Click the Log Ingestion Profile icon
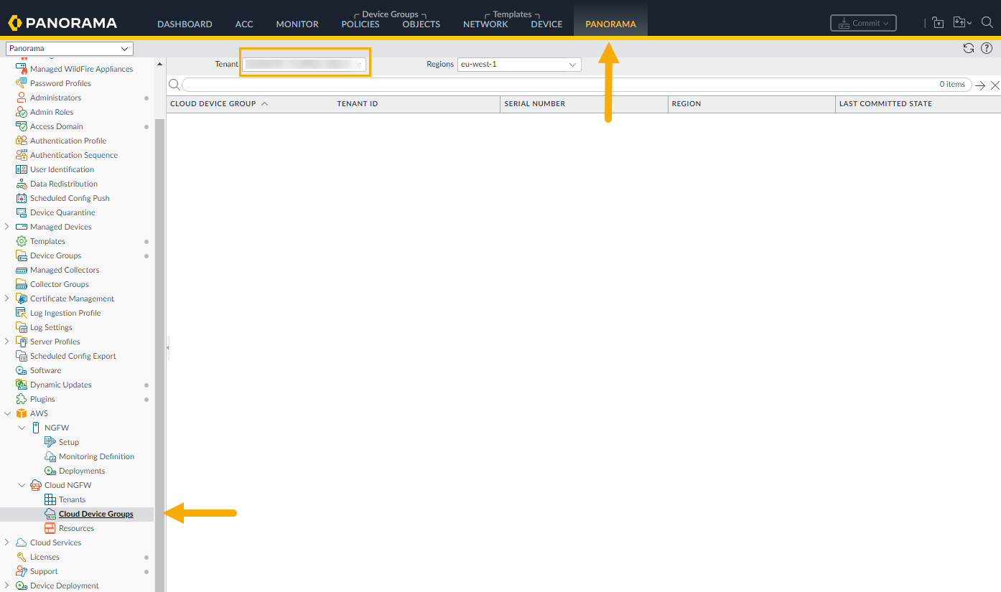Image resolution: width=1001 pixels, height=592 pixels. [22, 313]
